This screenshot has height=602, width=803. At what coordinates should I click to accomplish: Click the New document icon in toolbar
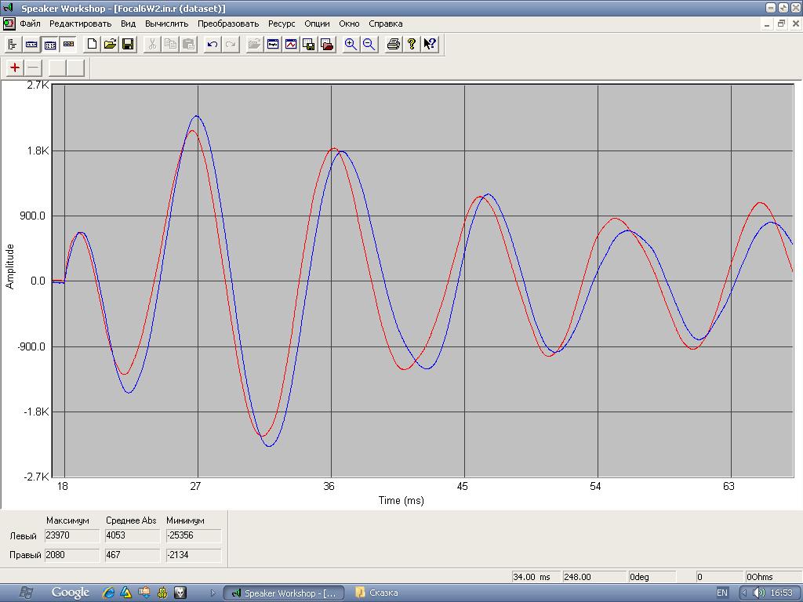92,44
